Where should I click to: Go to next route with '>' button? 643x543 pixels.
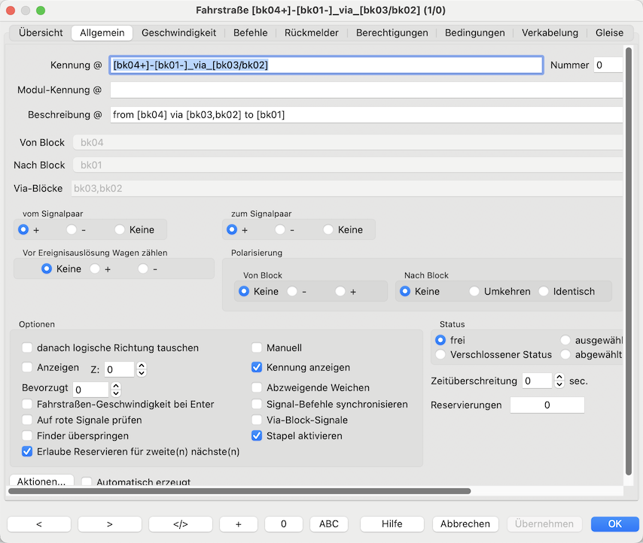coord(109,523)
